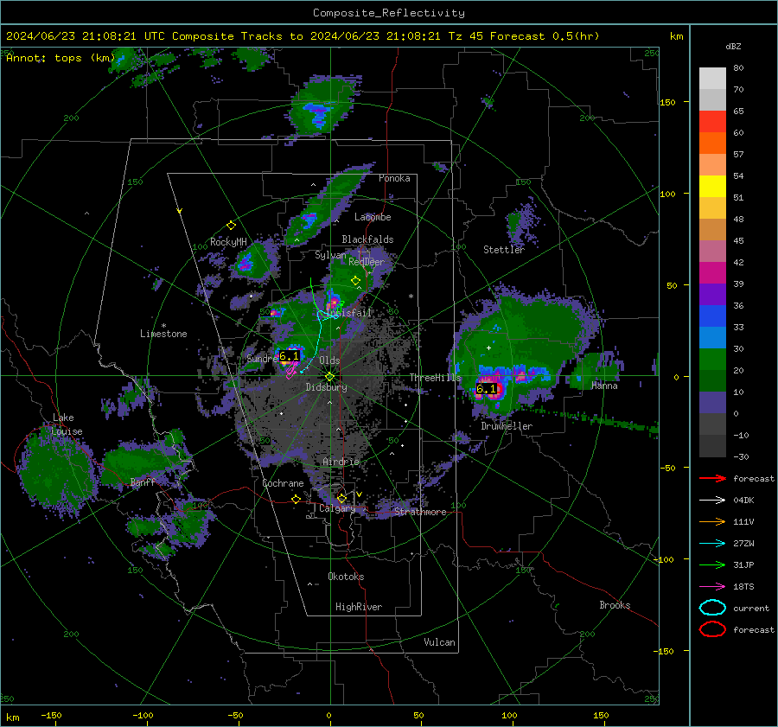This screenshot has height=727, width=778.
Task: Pick the bright yellow 51-54 dBZ swatch
Action: (x=712, y=186)
